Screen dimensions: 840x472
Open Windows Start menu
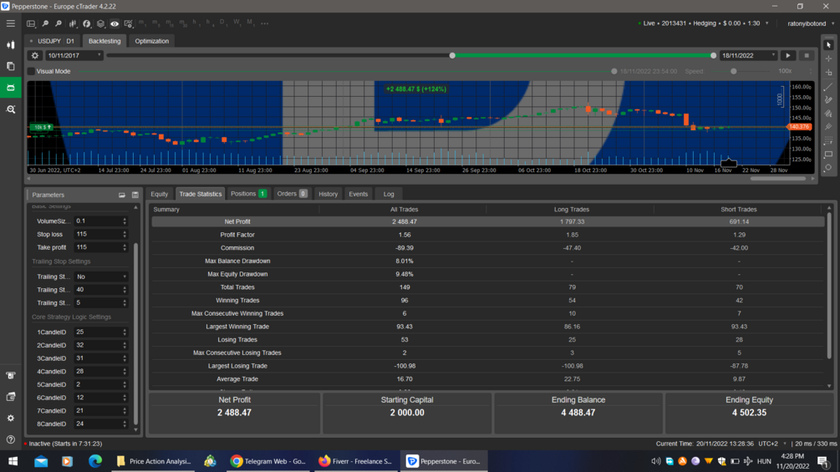pos(13,461)
